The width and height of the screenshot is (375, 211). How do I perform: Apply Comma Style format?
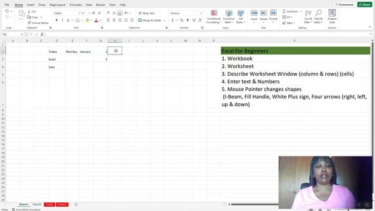point(187,21)
